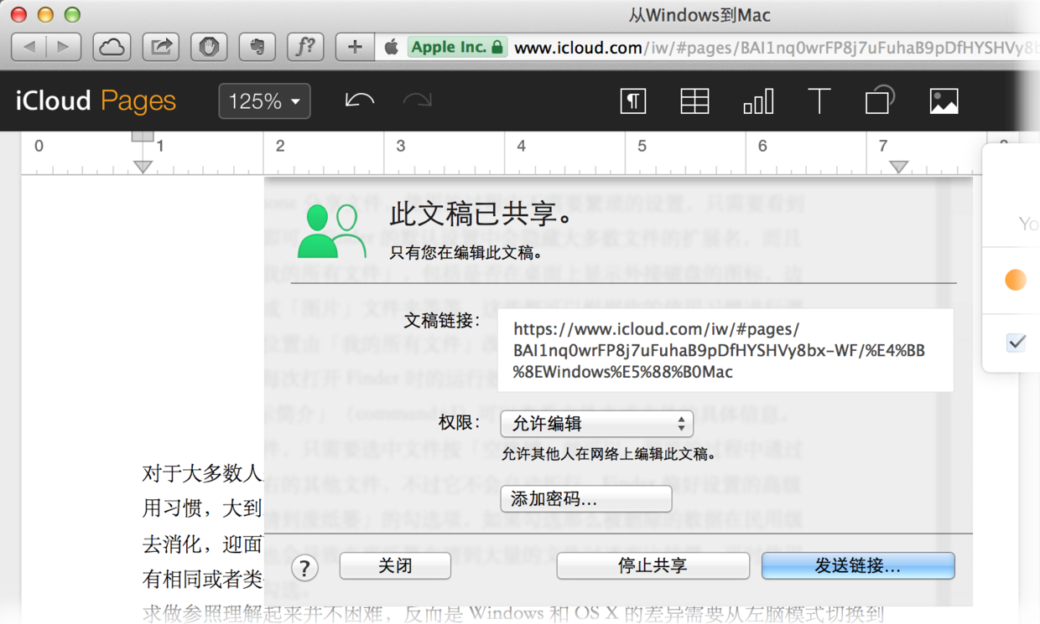
Task: Click the 关闭 button
Action: (x=395, y=566)
